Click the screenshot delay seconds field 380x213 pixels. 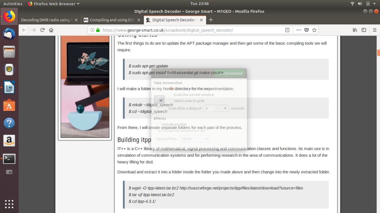pyautogui.click(x=209, y=108)
